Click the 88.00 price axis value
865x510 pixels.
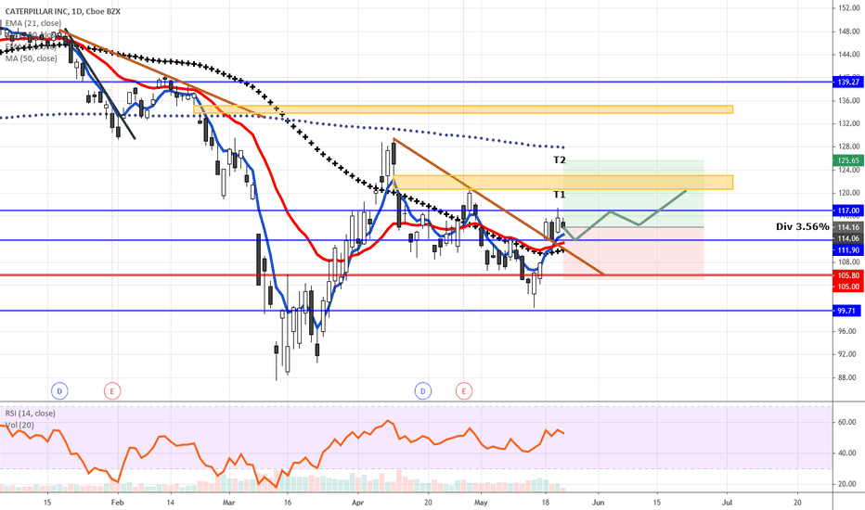coord(848,377)
